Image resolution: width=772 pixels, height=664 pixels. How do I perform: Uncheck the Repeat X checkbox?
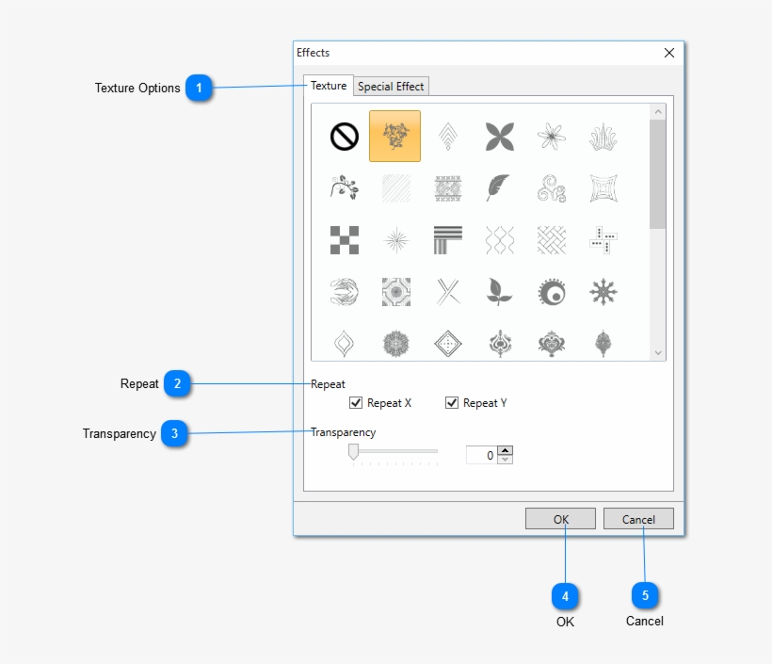pos(356,403)
